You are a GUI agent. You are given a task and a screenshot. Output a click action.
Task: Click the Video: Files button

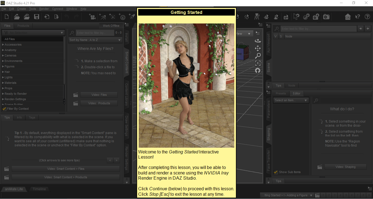click(99, 95)
